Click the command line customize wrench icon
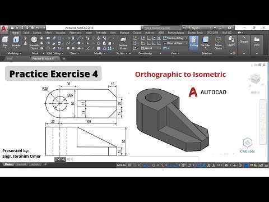Viewport: 269px width, 202px height. pos(63,159)
